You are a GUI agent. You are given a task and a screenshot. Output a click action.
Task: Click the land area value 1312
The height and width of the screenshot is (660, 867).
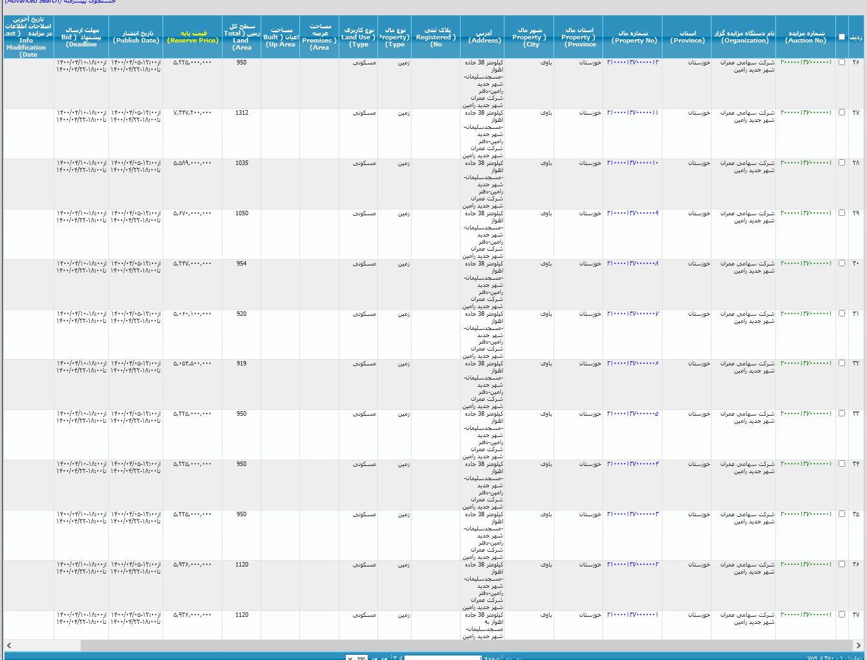point(241,113)
